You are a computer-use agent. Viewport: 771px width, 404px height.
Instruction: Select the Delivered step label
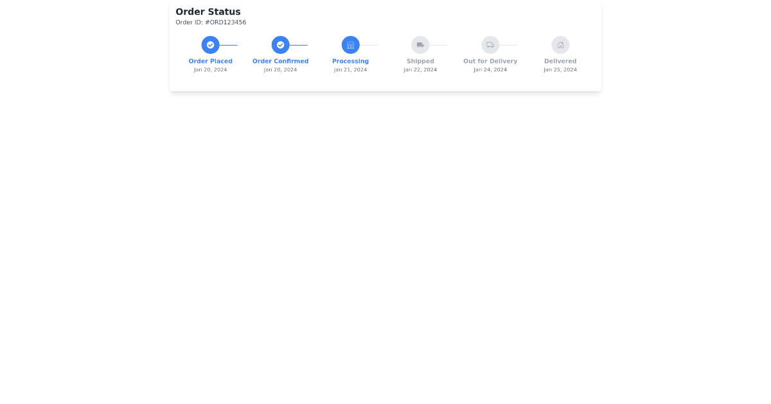click(560, 62)
